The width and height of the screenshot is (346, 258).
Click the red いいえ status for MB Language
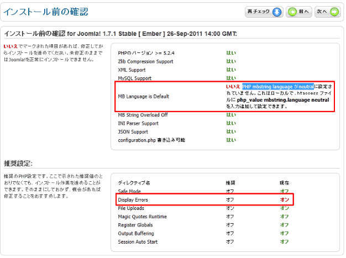233,87
